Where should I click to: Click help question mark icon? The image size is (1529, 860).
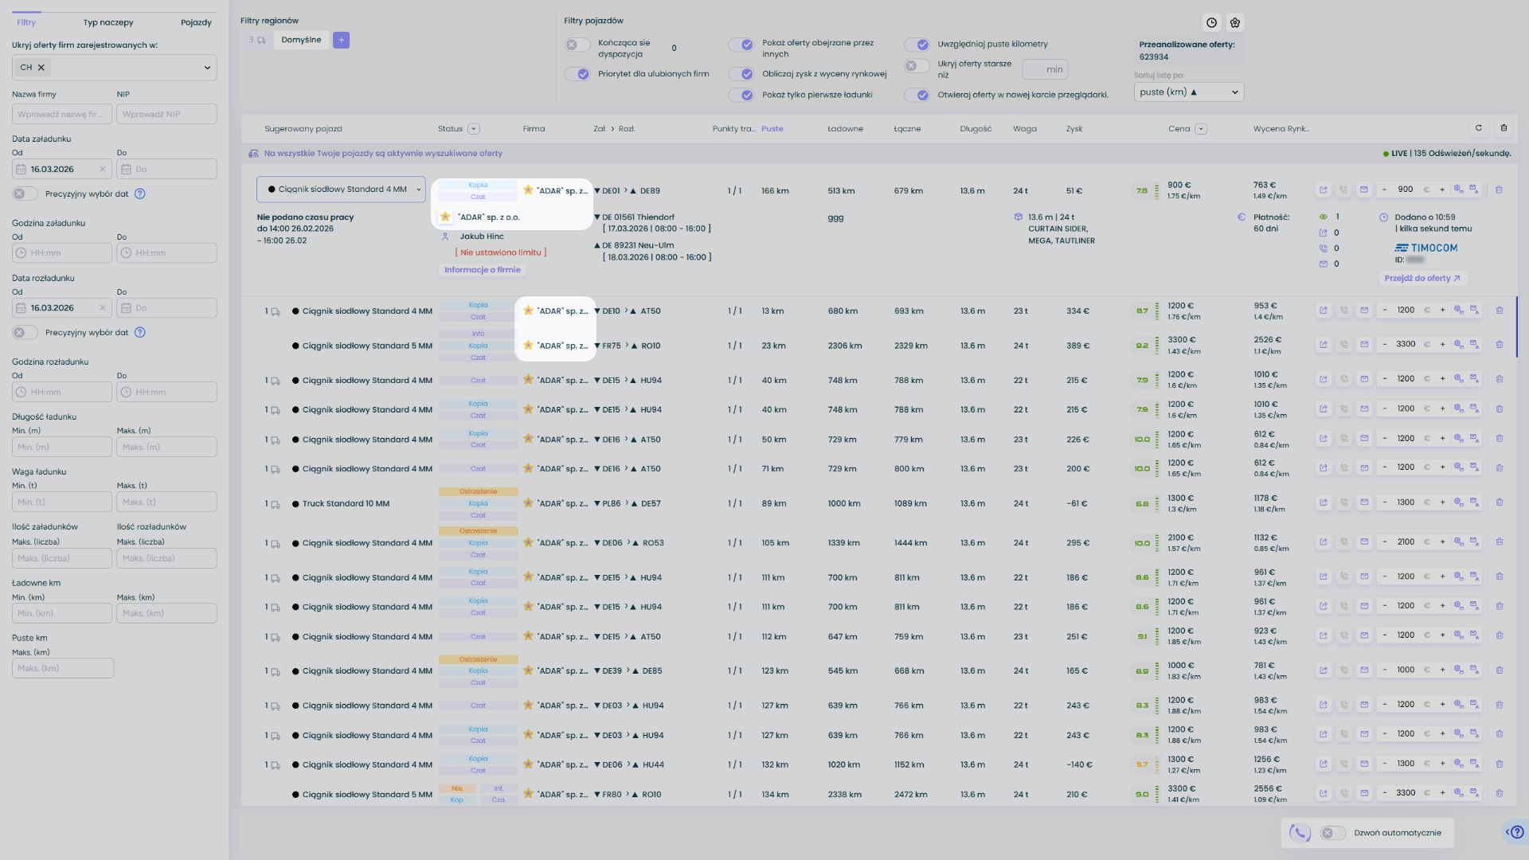1516,832
